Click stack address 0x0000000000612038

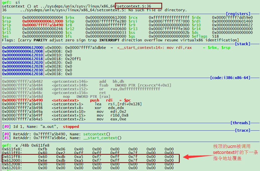23,74
